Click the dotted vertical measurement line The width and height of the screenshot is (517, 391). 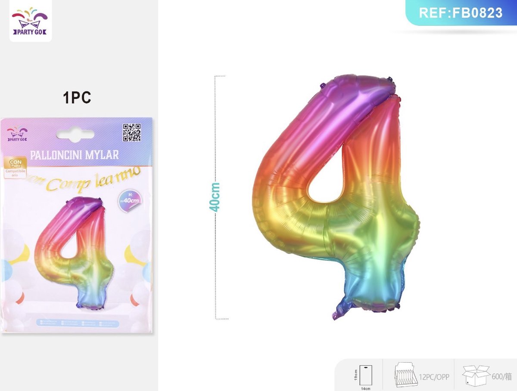(216, 197)
